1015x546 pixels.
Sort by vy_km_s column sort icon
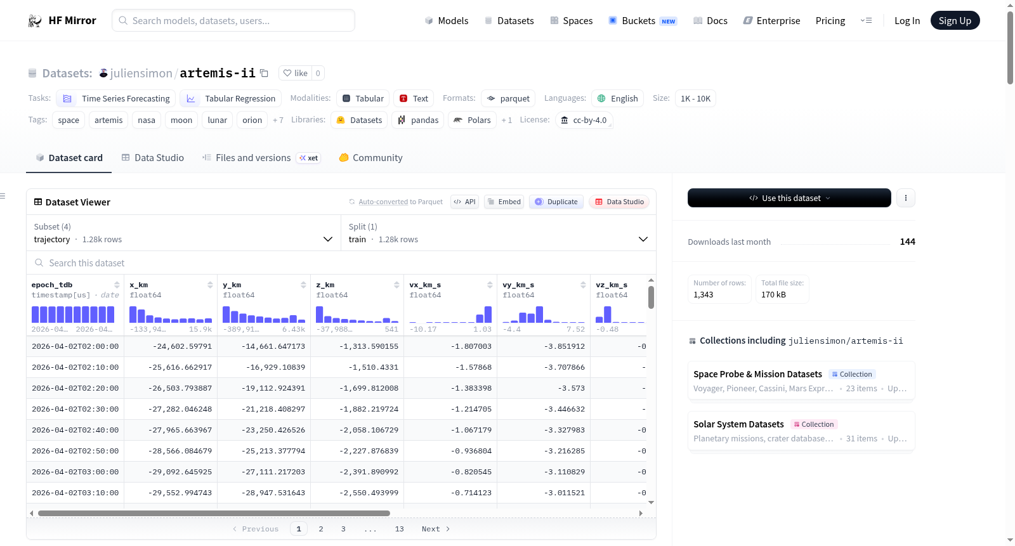pos(583,285)
